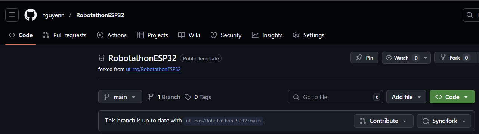
Task: Open the Sync fork dropdown
Action: point(444,121)
